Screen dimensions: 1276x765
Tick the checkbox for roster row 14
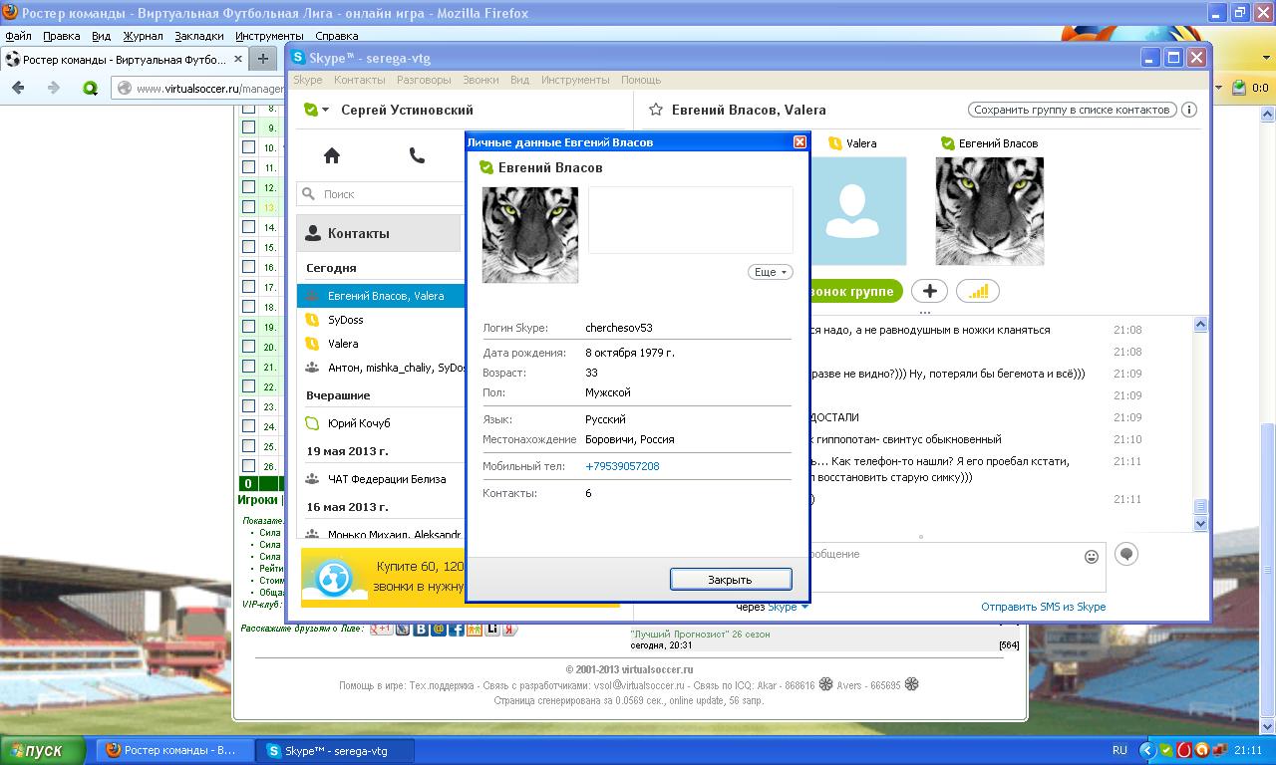[x=249, y=227]
